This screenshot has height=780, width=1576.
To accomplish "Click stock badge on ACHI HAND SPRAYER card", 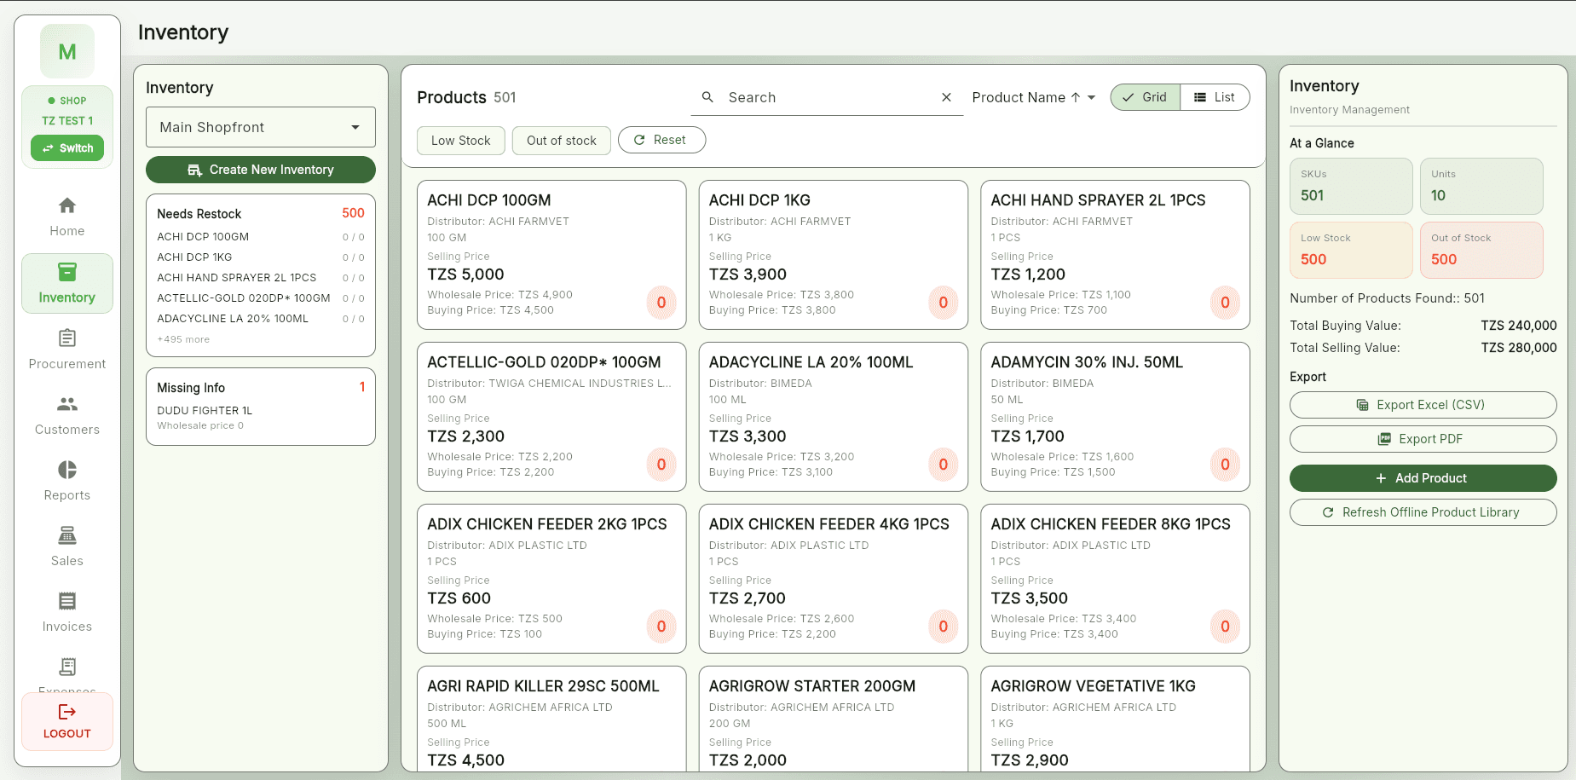I will (1225, 303).
